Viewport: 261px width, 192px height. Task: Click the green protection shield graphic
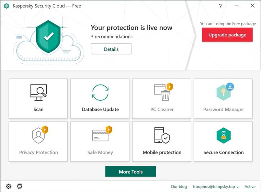pos(48,36)
